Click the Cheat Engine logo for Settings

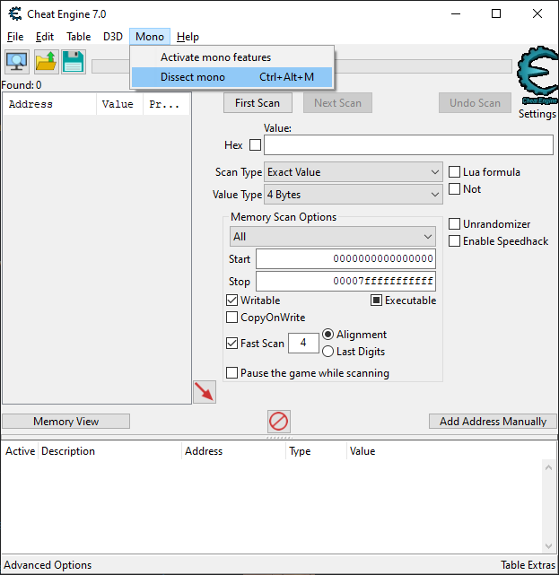pos(538,75)
